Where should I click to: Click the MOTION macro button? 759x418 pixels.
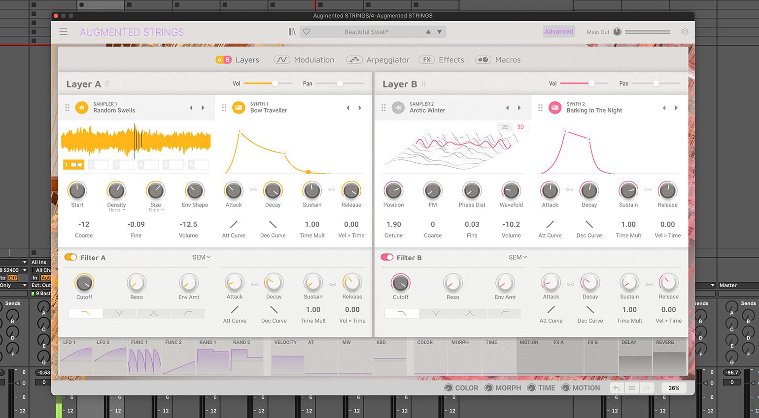tap(581, 388)
